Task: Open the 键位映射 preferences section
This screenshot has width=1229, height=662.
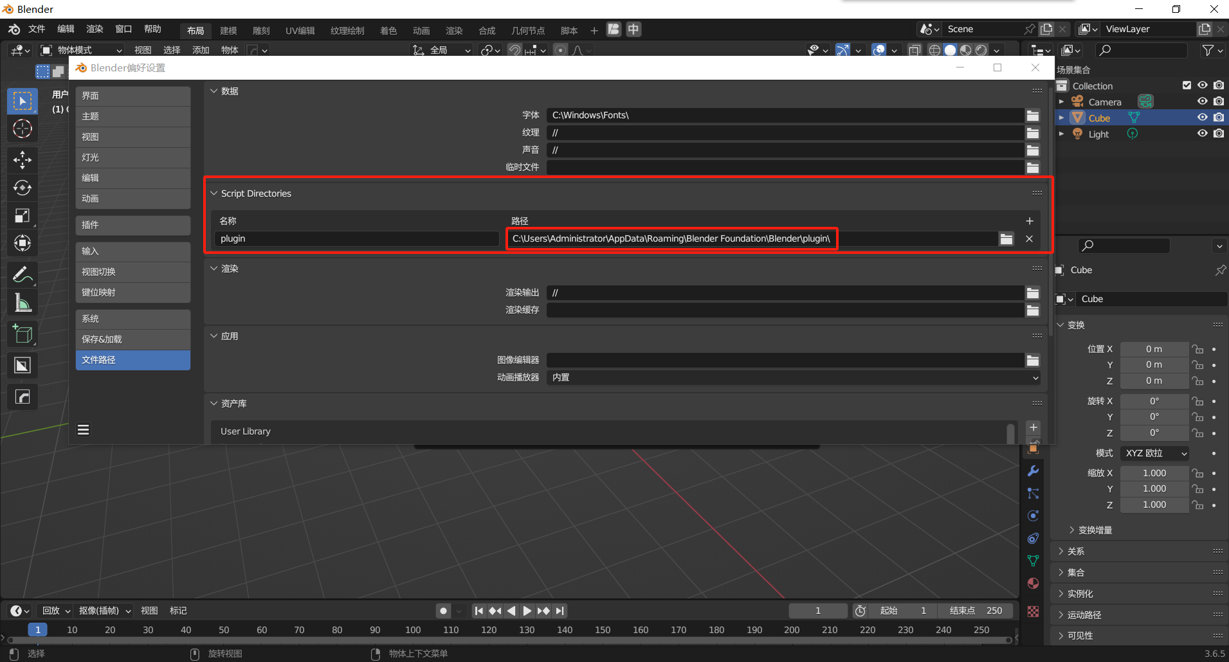Action: [133, 292]
